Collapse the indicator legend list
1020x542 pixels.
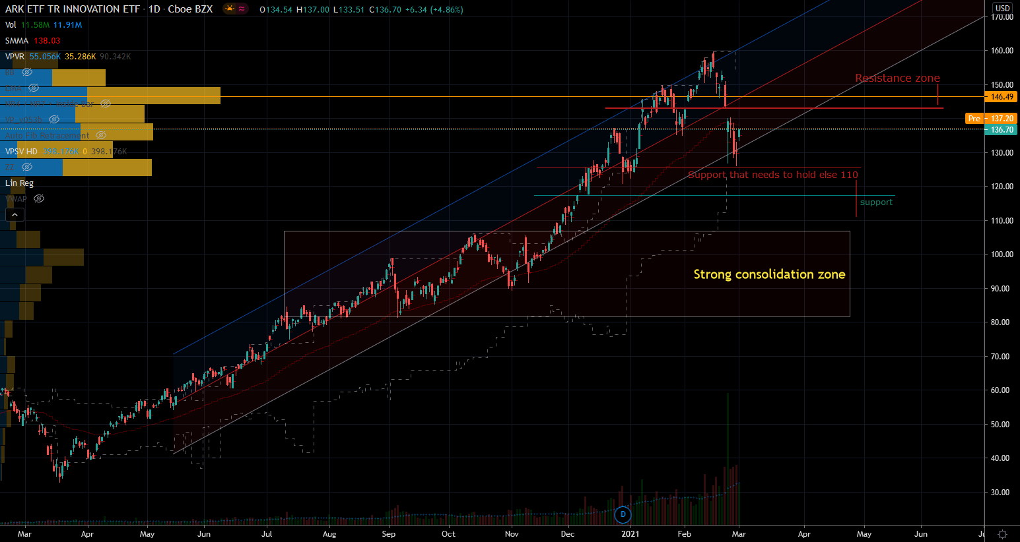pos(15,214)
